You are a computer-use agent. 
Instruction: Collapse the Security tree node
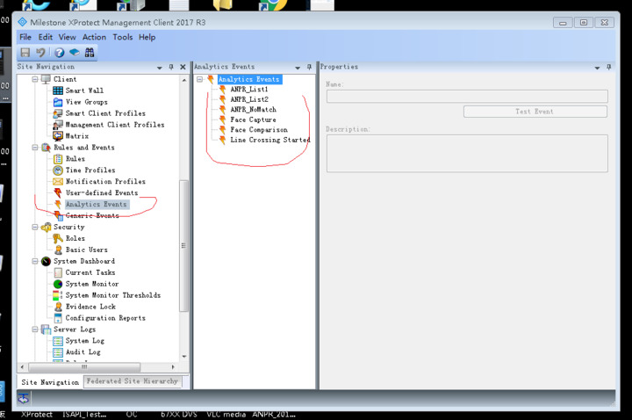(36, 227)
